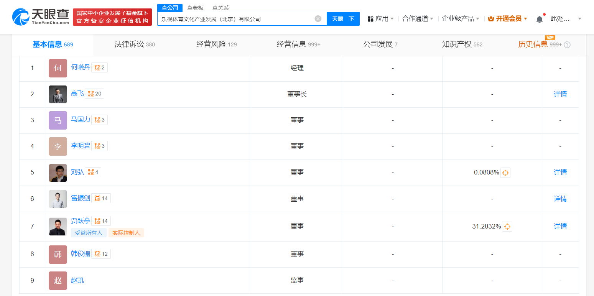Open 刘弘's 4 related companies badge
The width and height of the screenshot is (594, 296).
pyautogui.click(x=93, y=172)
